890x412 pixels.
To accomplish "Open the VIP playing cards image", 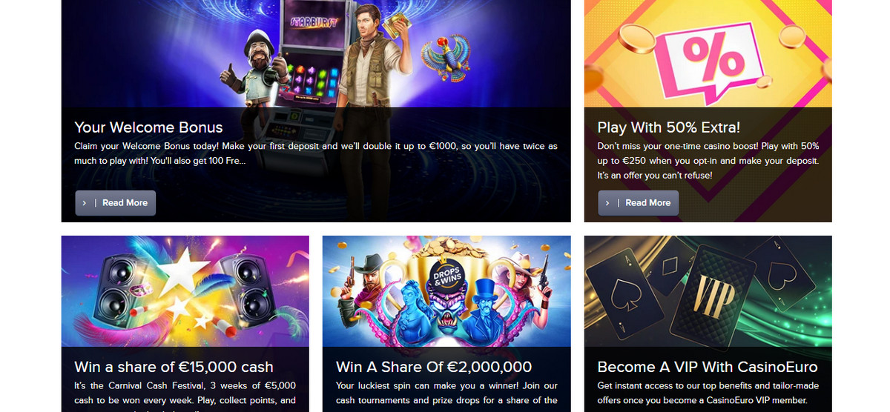I will click(708, 291).
